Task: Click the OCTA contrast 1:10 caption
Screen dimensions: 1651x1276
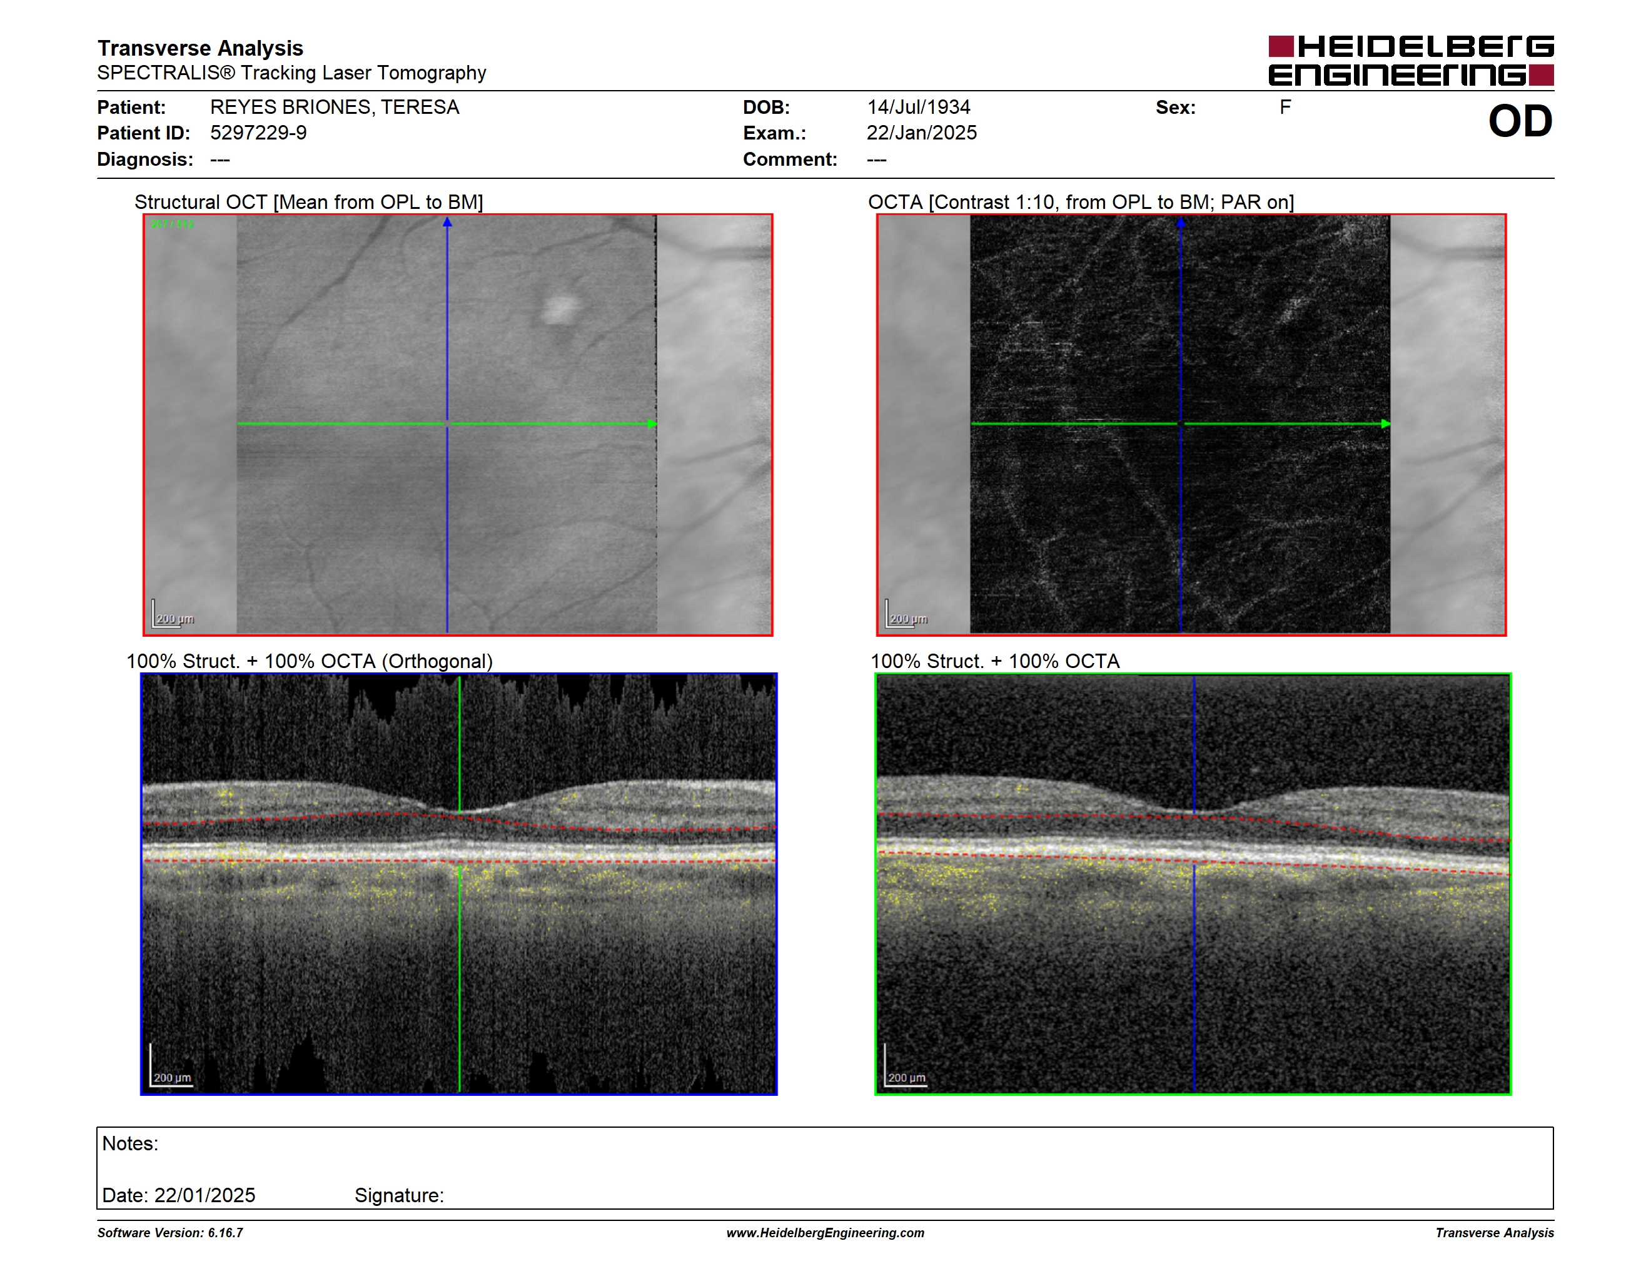Action: (1081, 203)
